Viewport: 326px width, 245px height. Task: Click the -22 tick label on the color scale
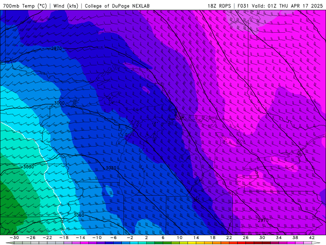tap(47, 238)
